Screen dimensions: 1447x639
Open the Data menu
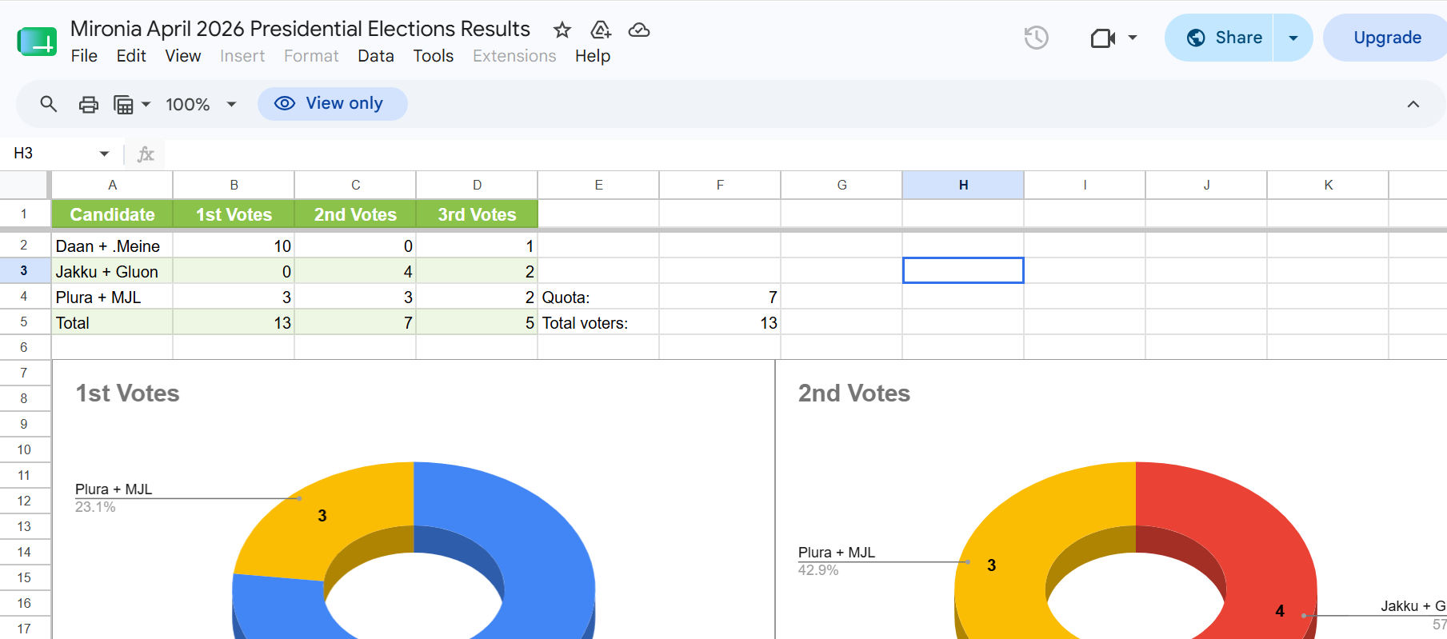point(376,56)
